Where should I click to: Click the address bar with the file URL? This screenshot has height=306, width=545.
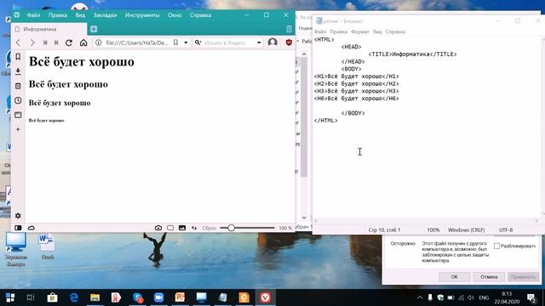(137, 42)
